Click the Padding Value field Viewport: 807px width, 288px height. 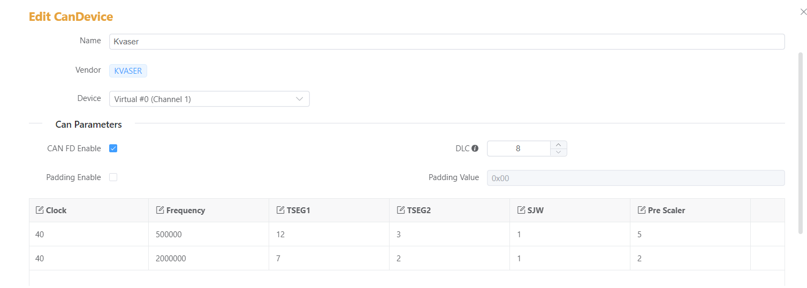click(x=635, y=178)
